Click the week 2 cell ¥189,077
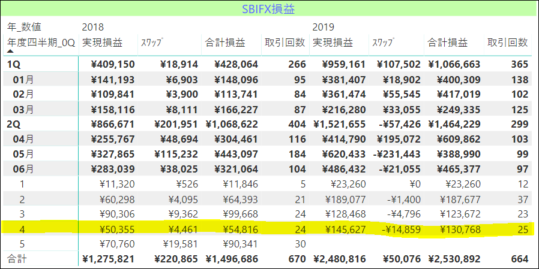 coord(346,200)
